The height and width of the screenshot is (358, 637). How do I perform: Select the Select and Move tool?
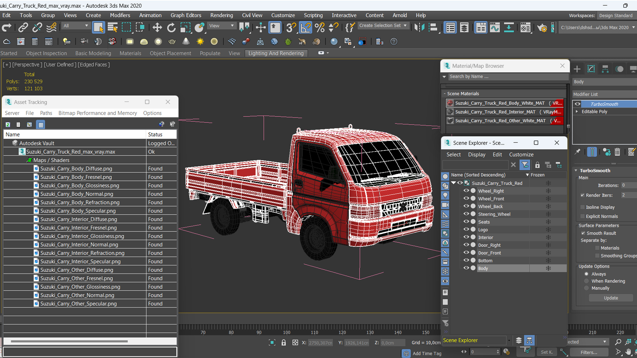tap(157, 28)
